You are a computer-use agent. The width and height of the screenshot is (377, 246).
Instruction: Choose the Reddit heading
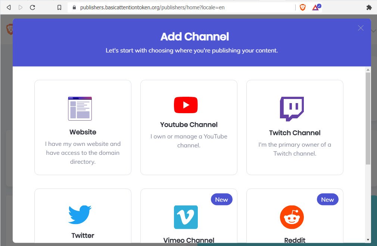click(x=295, y=240)
